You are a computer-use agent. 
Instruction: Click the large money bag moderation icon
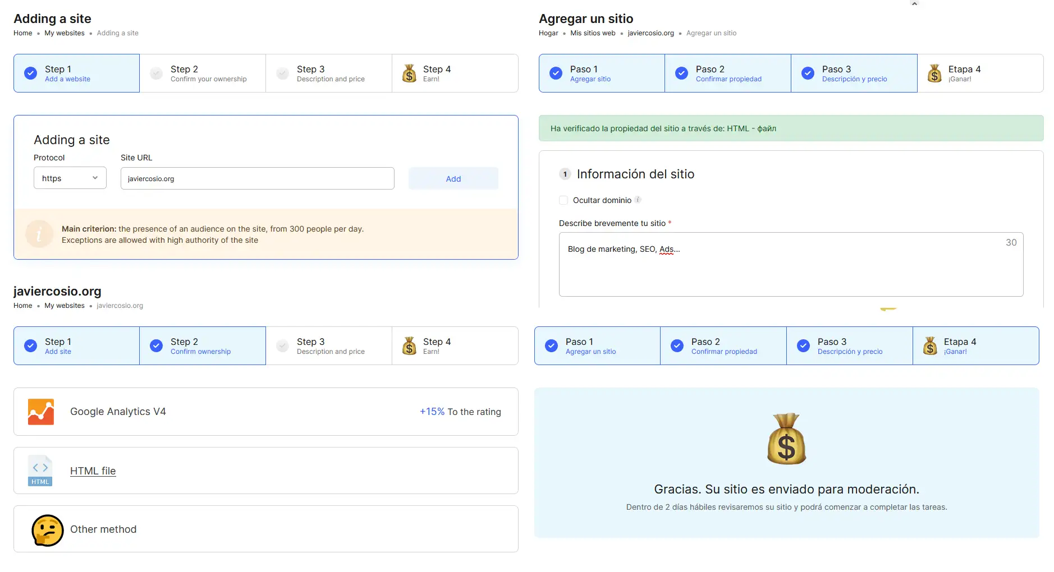pyautogui.click(x=786, y=439)
